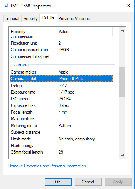Select the Focal length row

62,112
